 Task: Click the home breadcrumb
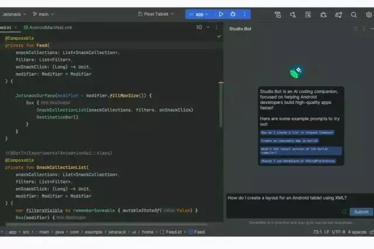148,232
